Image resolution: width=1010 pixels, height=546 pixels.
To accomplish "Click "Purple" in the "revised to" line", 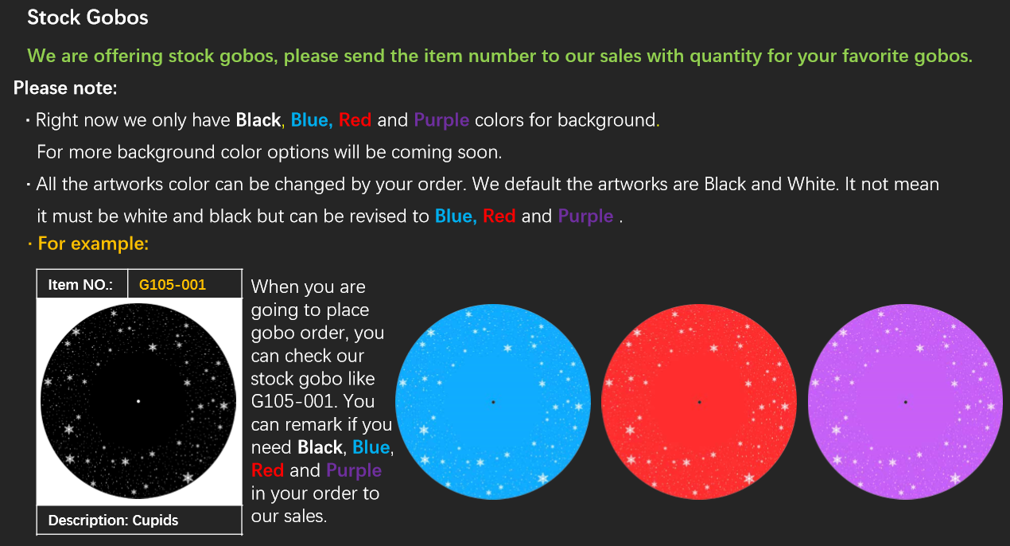I will click(x=585, y=216).
